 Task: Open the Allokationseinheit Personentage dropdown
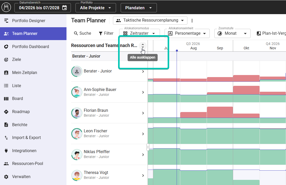click(x=187, y=33)
